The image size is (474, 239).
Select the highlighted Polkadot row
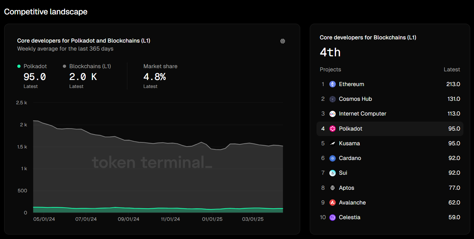click(390, 129)
